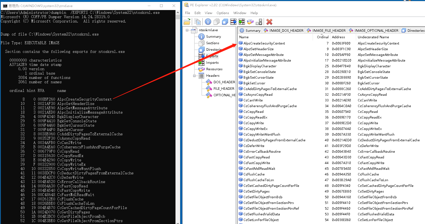Click the Open file toolbar icon
425x224 pixels.
pyautogui.click(x=187, y=22)
